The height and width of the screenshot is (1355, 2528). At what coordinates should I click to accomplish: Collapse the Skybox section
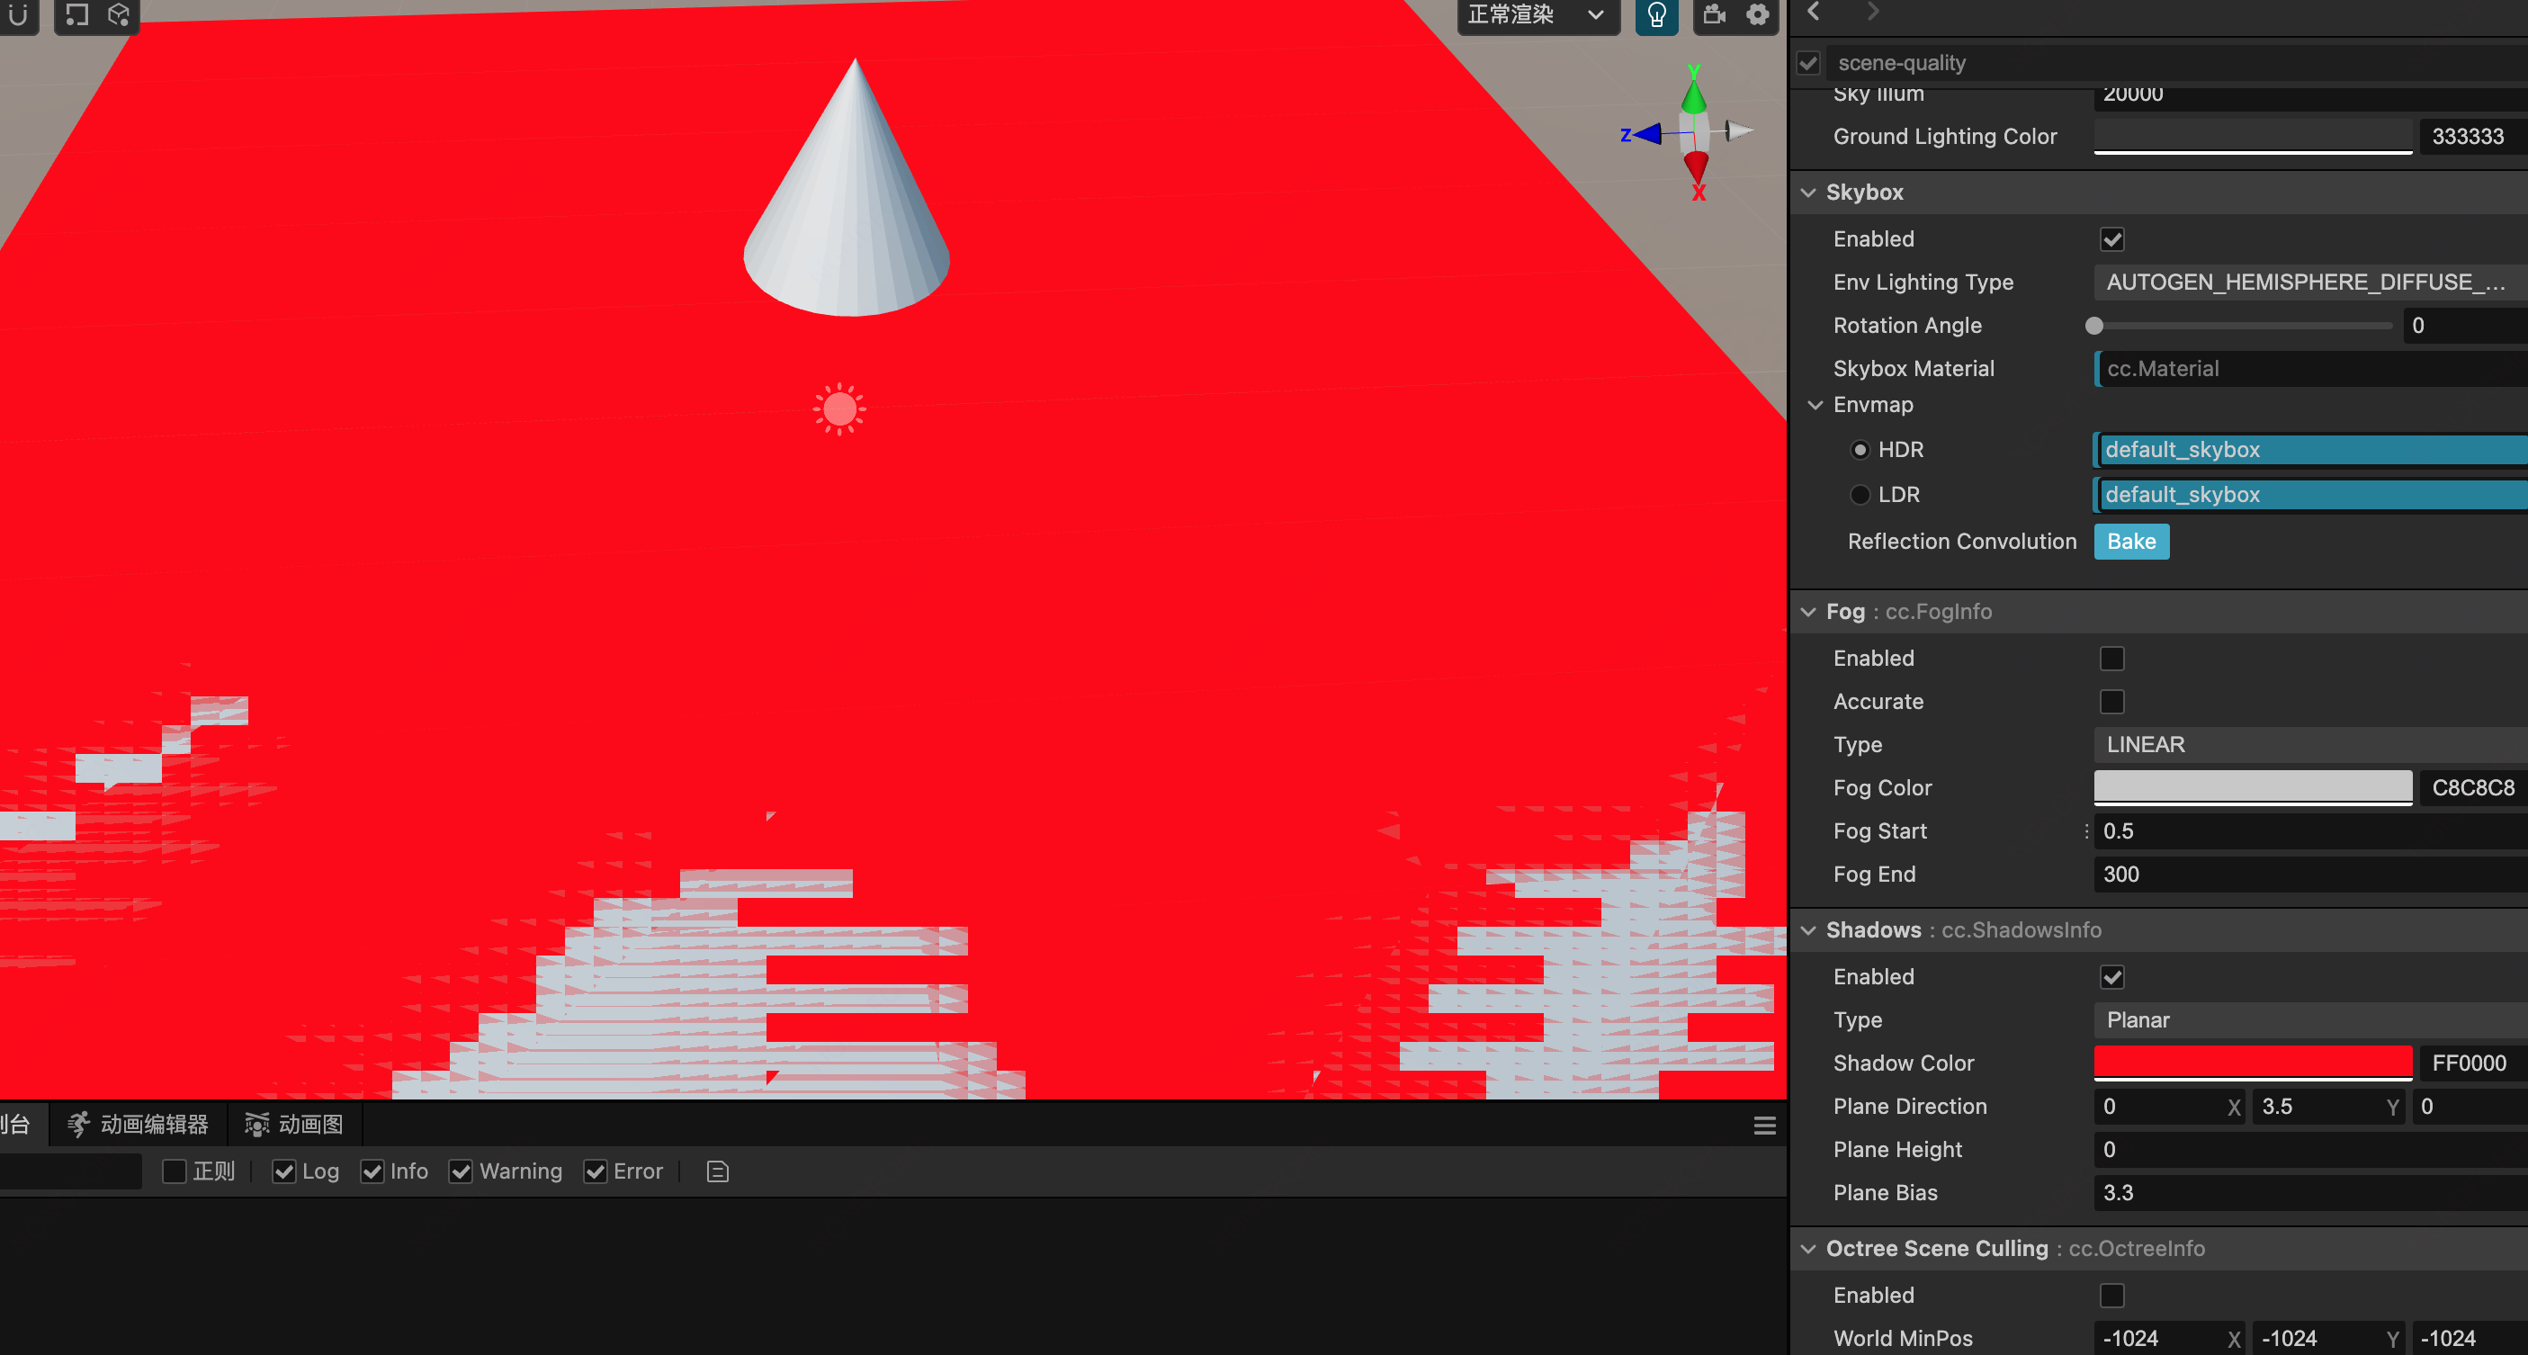1807,193
